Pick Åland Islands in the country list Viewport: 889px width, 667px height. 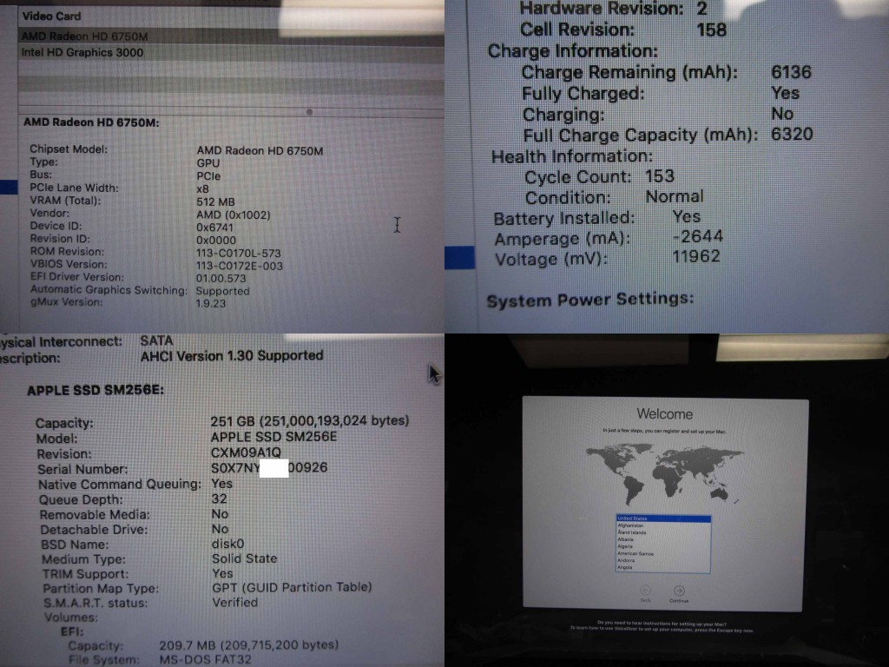(663, 532)
